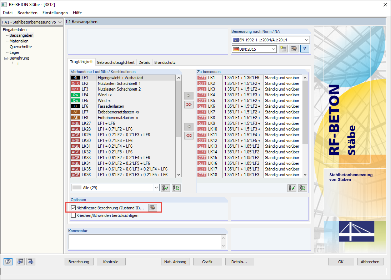Open the Datei menu
Screen dimensions: 391x280
coord(8,13)
